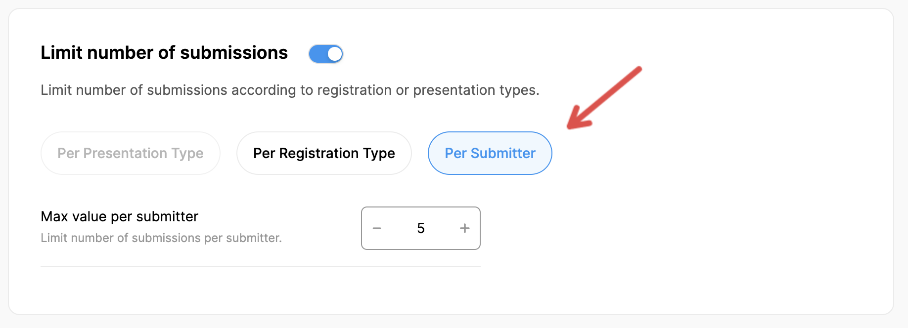Viewport: 908px width, 328px height.
Task: Turn off the blue submissions limit switch
Action: pos(326,54)
